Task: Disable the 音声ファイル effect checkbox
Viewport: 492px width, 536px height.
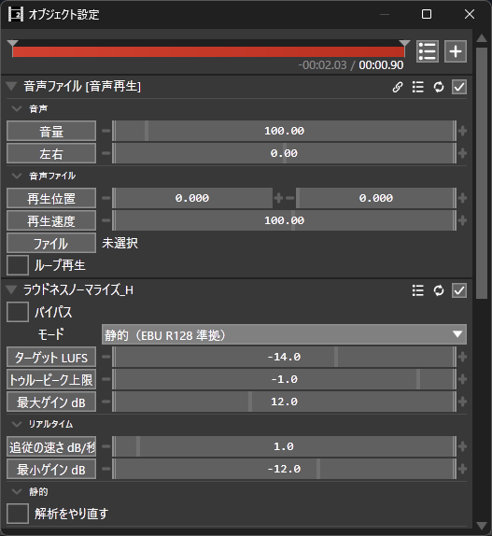Action: pos(459,87)
